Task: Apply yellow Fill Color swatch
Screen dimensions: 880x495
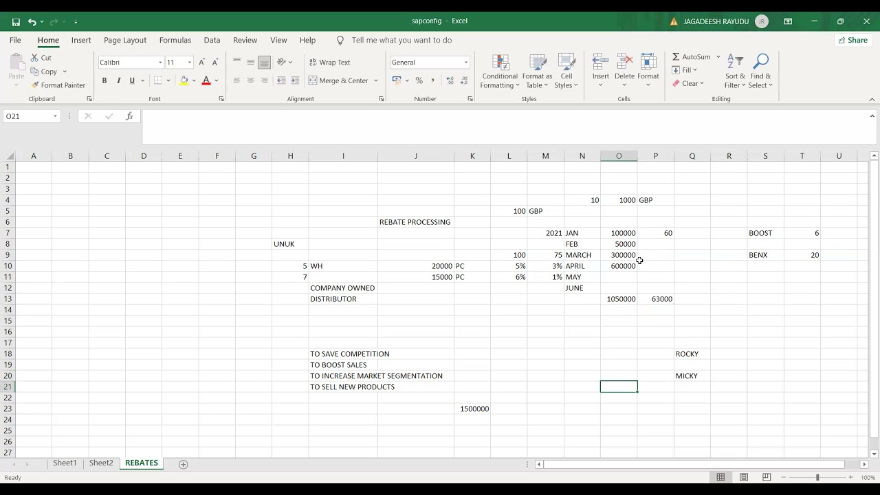Action: point(184,80)
